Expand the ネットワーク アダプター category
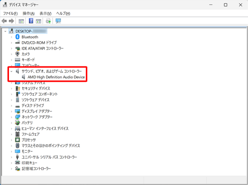Screen dimensions: 248x185 (x=11, y=117)
